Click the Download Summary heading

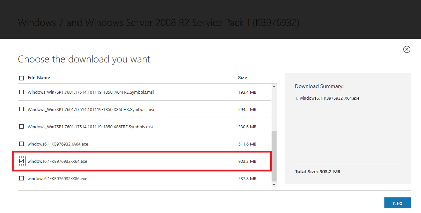[x=319, y=86]
